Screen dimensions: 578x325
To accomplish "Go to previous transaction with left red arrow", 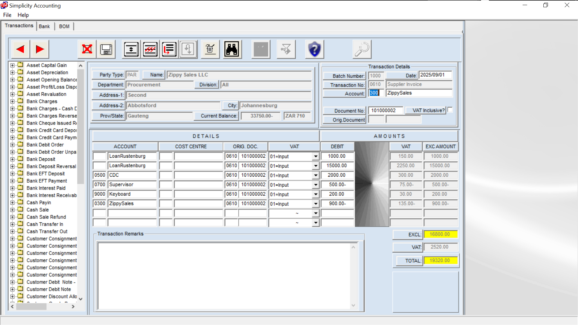I will (20, 49).
